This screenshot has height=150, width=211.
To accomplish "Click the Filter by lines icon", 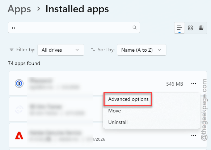I will click(x=12, y=50).
